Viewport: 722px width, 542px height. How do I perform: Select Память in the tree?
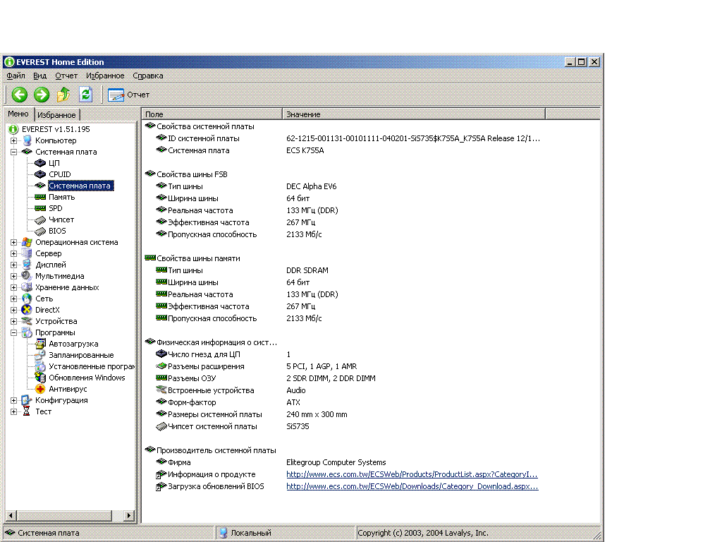point(62,197)
